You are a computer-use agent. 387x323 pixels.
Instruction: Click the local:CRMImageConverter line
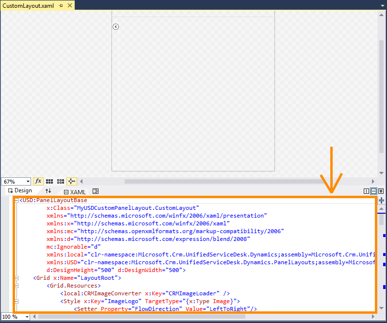[x=145, y=293]
